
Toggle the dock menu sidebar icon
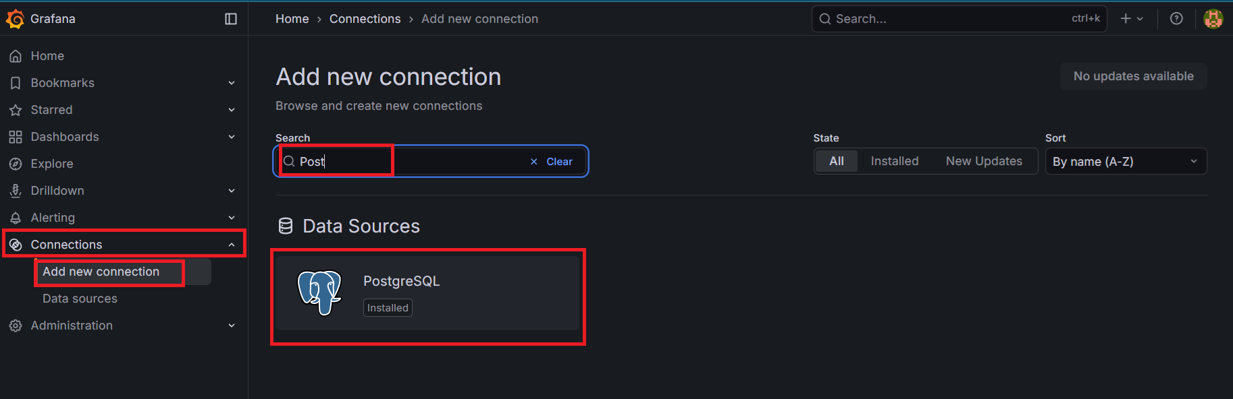click(231, 19)
